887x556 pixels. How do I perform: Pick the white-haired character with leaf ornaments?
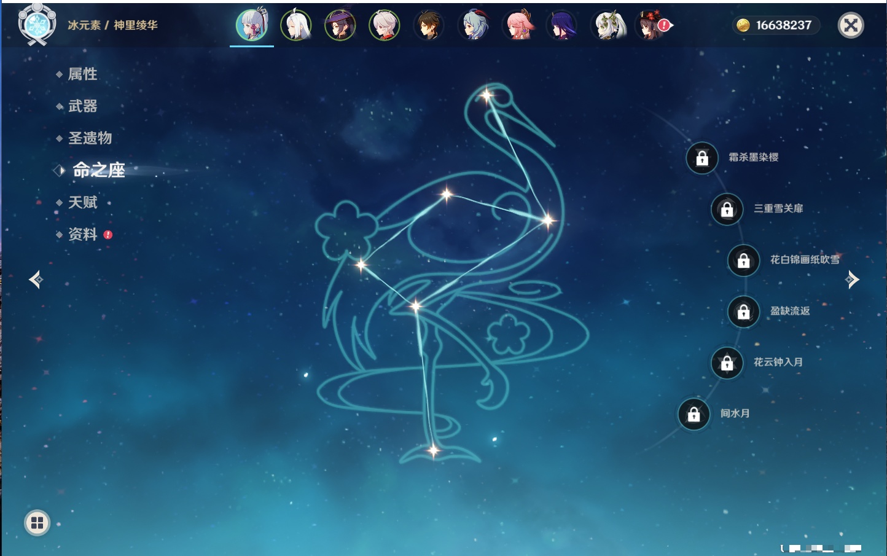(x=608, y=26)
